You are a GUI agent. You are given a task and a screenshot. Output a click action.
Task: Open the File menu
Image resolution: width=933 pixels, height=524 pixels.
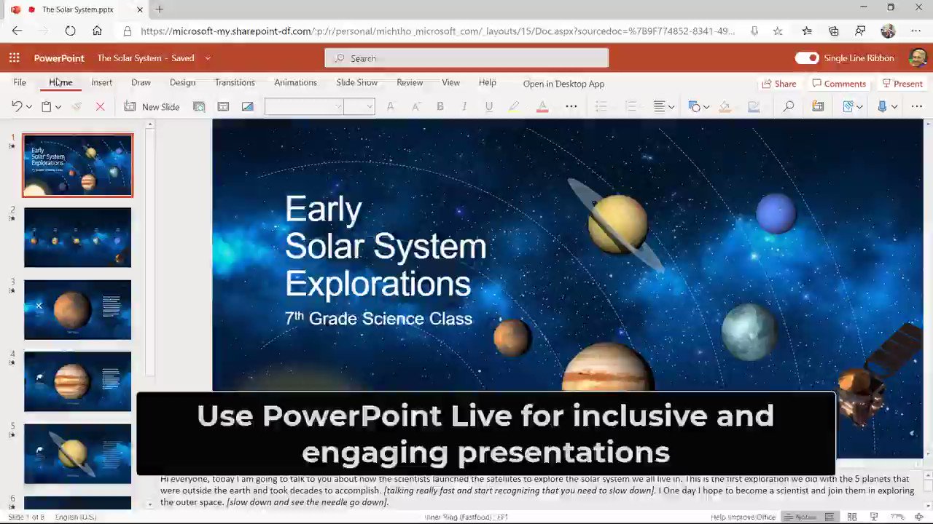(x=20, y=83)
